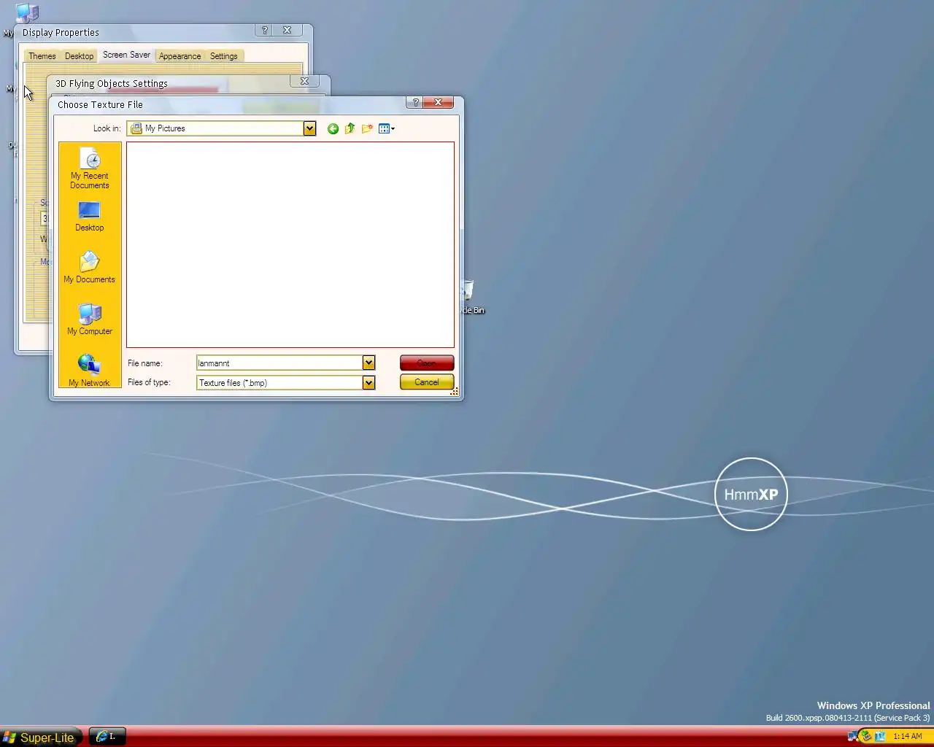Viewport: 934px width, 747px height.
Task: Go up one folder level
Action: click(350, 128)
